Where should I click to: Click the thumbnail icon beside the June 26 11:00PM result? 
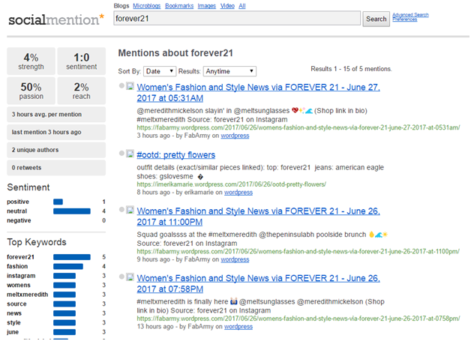click(x=130, y=210)
